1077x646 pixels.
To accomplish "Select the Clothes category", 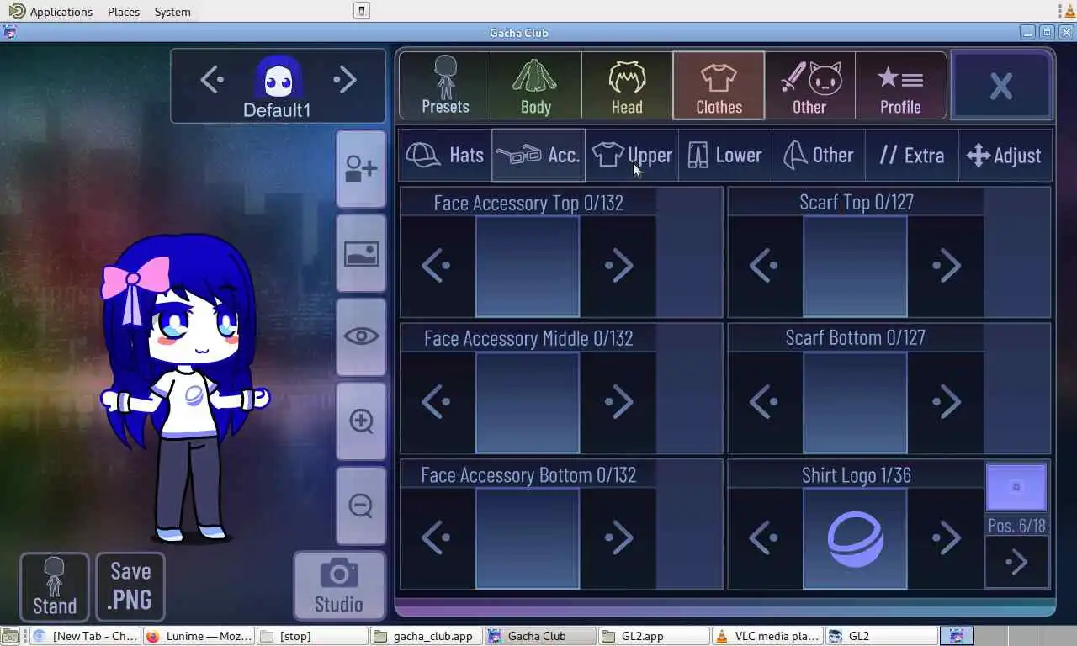I will click(719, 85).
